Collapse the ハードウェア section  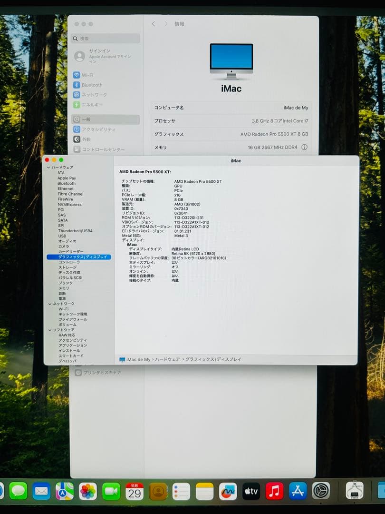click(x=49, y=168)
